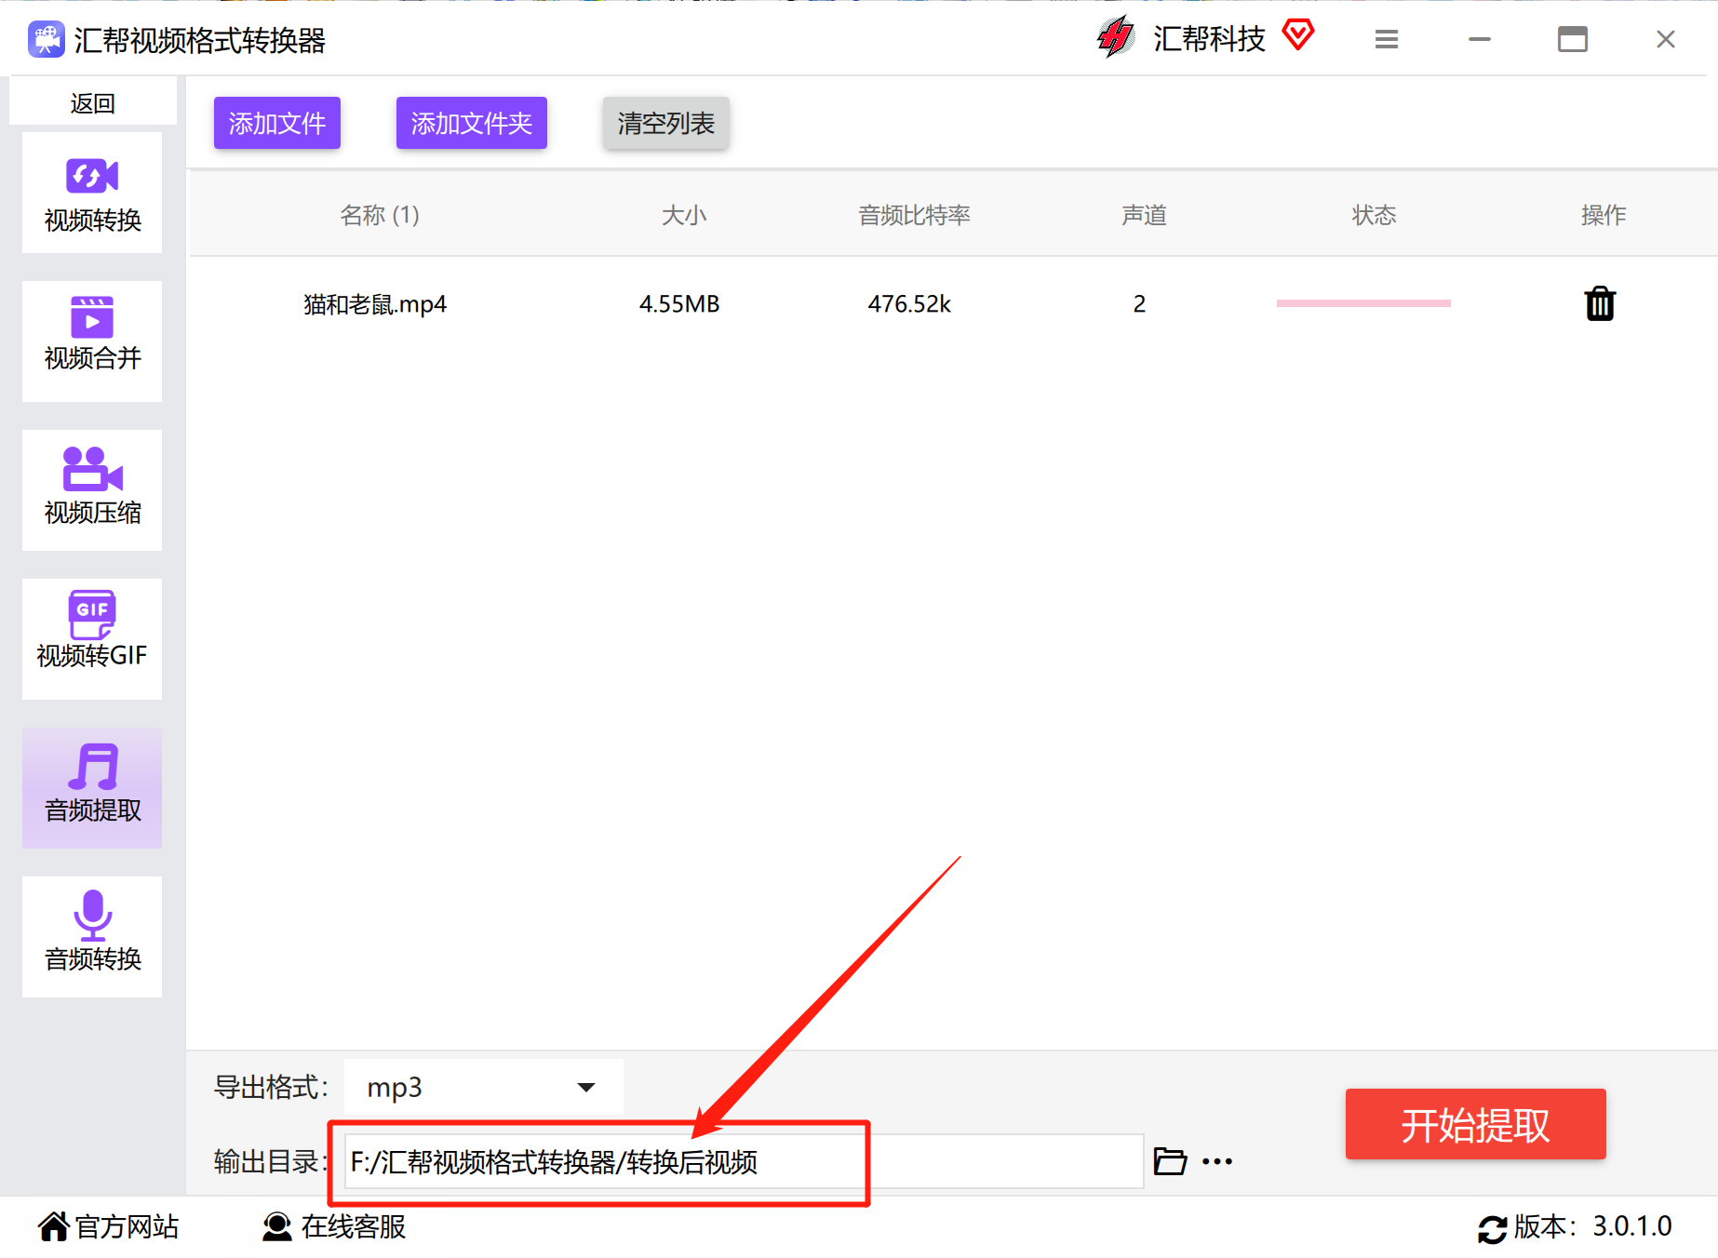This screenshot has width=1718, height=1258.
Task: Click the 4.55MB size cell
Action: coord(679,304)
